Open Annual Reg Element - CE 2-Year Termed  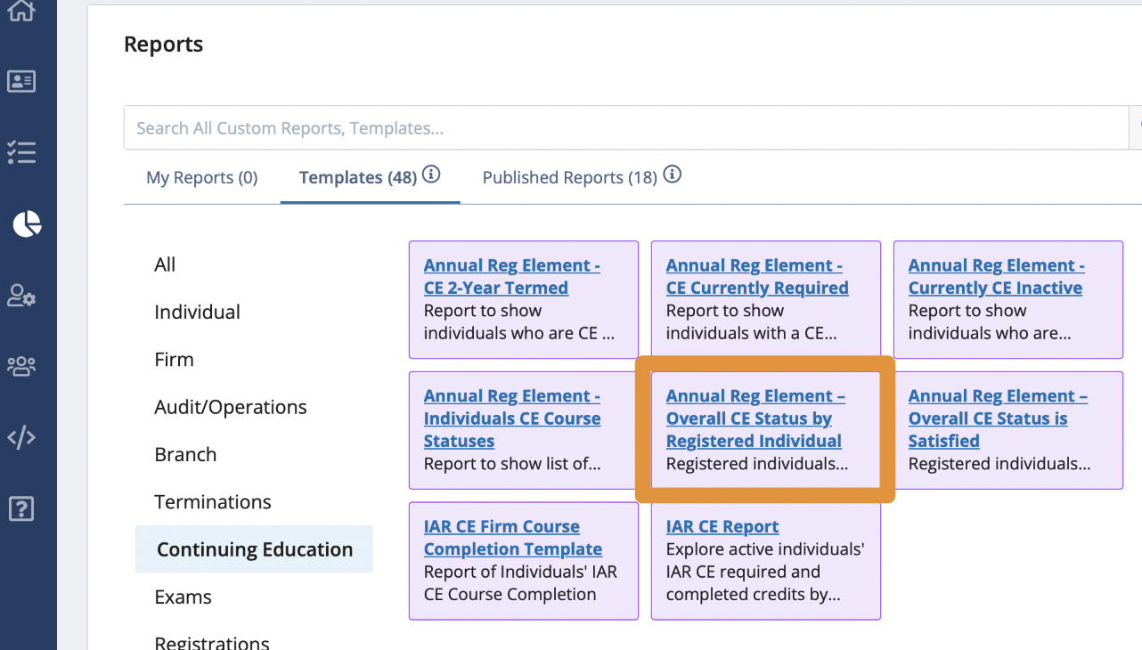click(512, 276)
